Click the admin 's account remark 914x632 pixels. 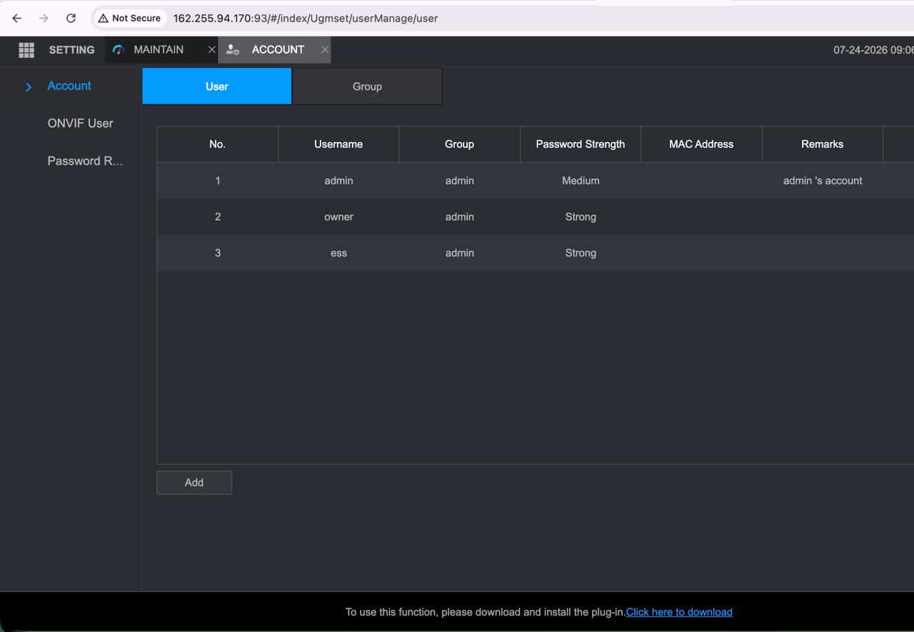(823, 181)
